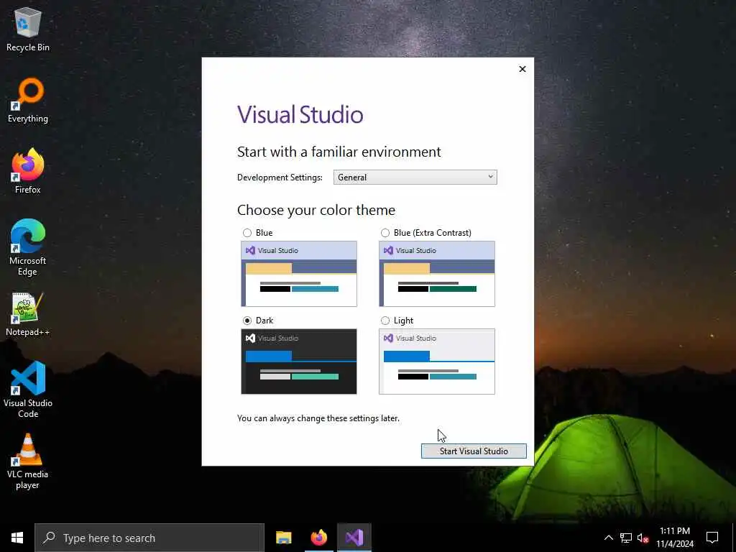Click the Blue theme preview thumbnail
The width and height of the screenshot is (736, 552).
click(x=299, y=274)
